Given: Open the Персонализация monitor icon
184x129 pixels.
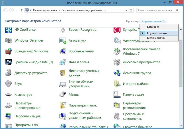Looking at the screenshot, I should coord(8,116).
